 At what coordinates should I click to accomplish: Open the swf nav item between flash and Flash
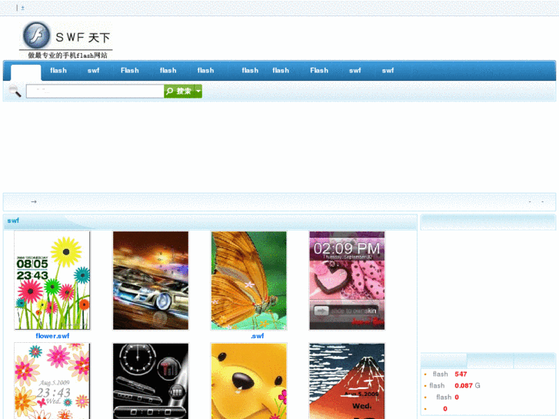tap(93, 71)
